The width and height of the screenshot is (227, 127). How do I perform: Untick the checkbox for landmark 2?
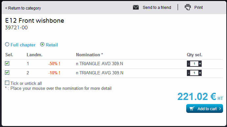click(7, 73)
